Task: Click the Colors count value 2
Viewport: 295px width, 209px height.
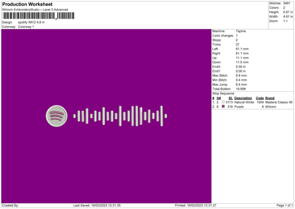Action: [284, 8]
